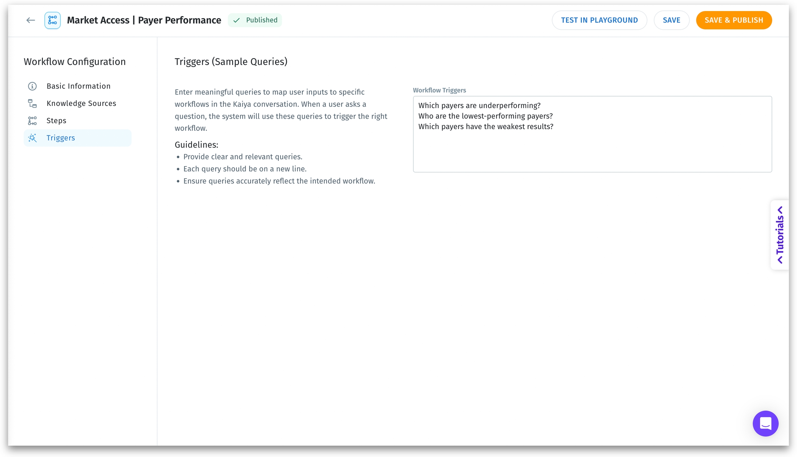
Task: Click the Published checkmark icon
Action: click(237, 20)
